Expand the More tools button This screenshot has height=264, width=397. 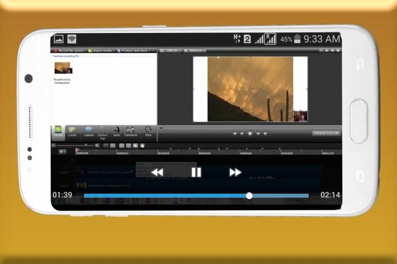[148, 131]
